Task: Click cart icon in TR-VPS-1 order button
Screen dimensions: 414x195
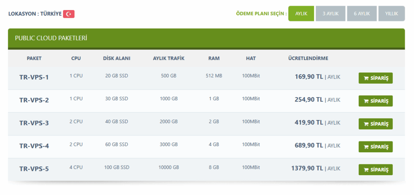Action: pyautogui.click(x=366, y=78)
